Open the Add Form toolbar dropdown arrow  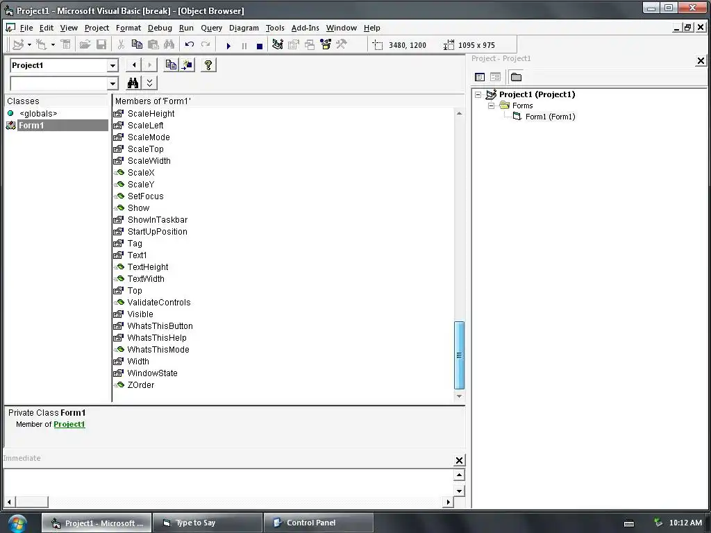point(53,44)
